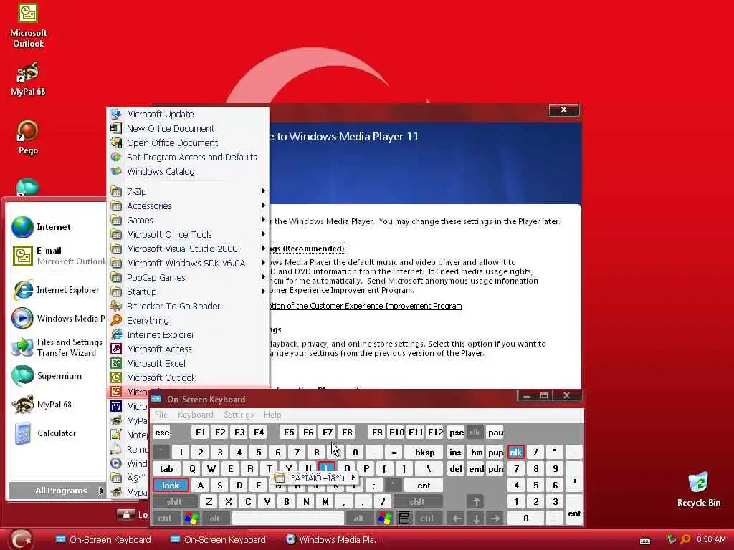
Task: Open Microsoft Update in programs list
Action: 189,114
